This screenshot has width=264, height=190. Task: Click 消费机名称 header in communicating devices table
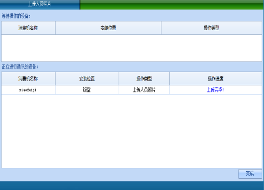pos(28,78)
